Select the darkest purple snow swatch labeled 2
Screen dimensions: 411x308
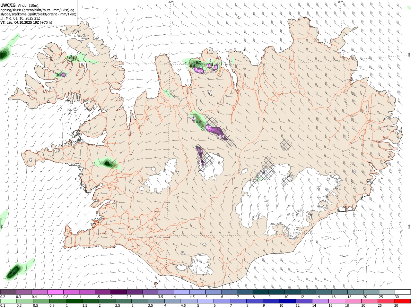[x=118, y=292]
